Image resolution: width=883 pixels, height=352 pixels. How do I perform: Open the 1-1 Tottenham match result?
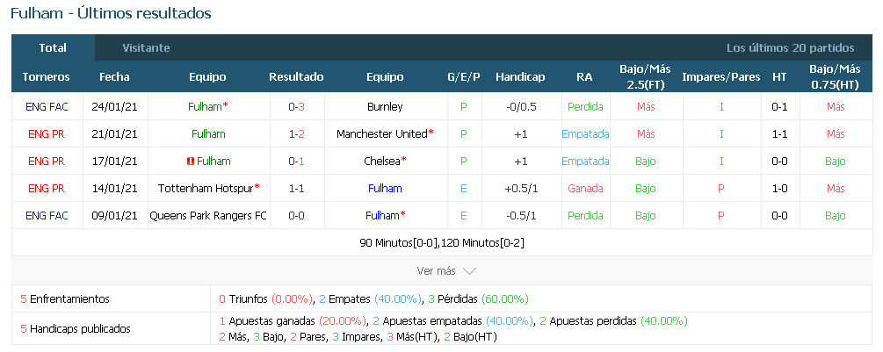[x=296, y=188]
